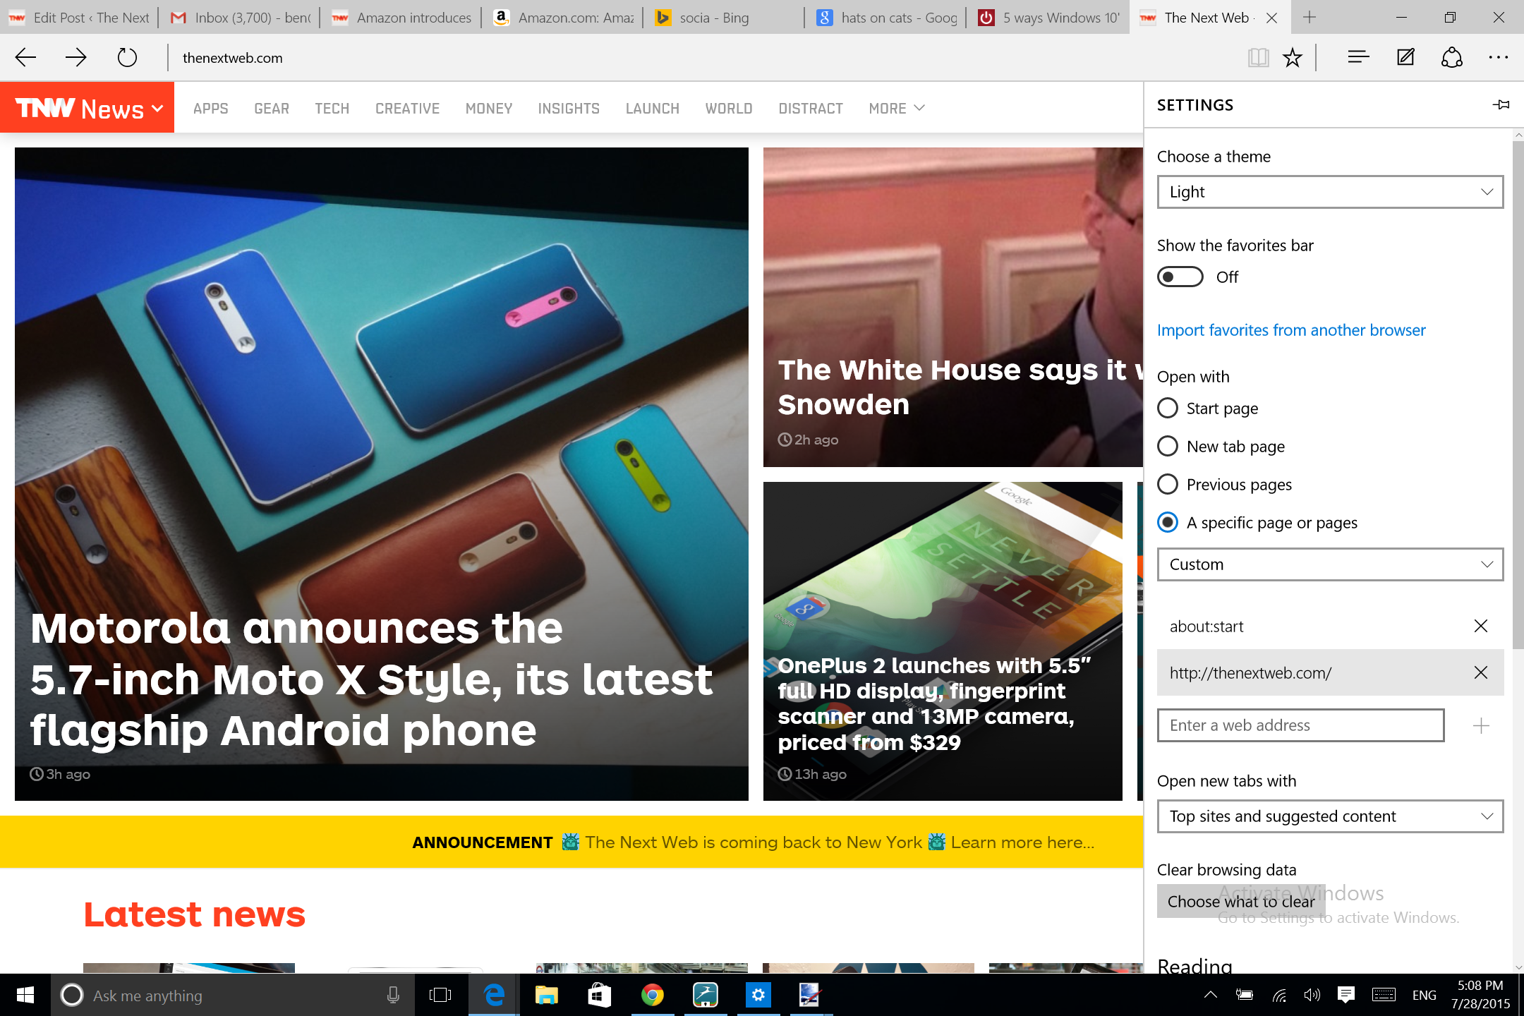Remove about:start from startup pages
The image size is (1524, 1016).
pyautogui.click(x=1481, y=626)
